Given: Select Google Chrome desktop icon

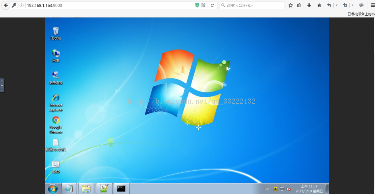Looking at the screenshot, I should click(x=56, y=125).
